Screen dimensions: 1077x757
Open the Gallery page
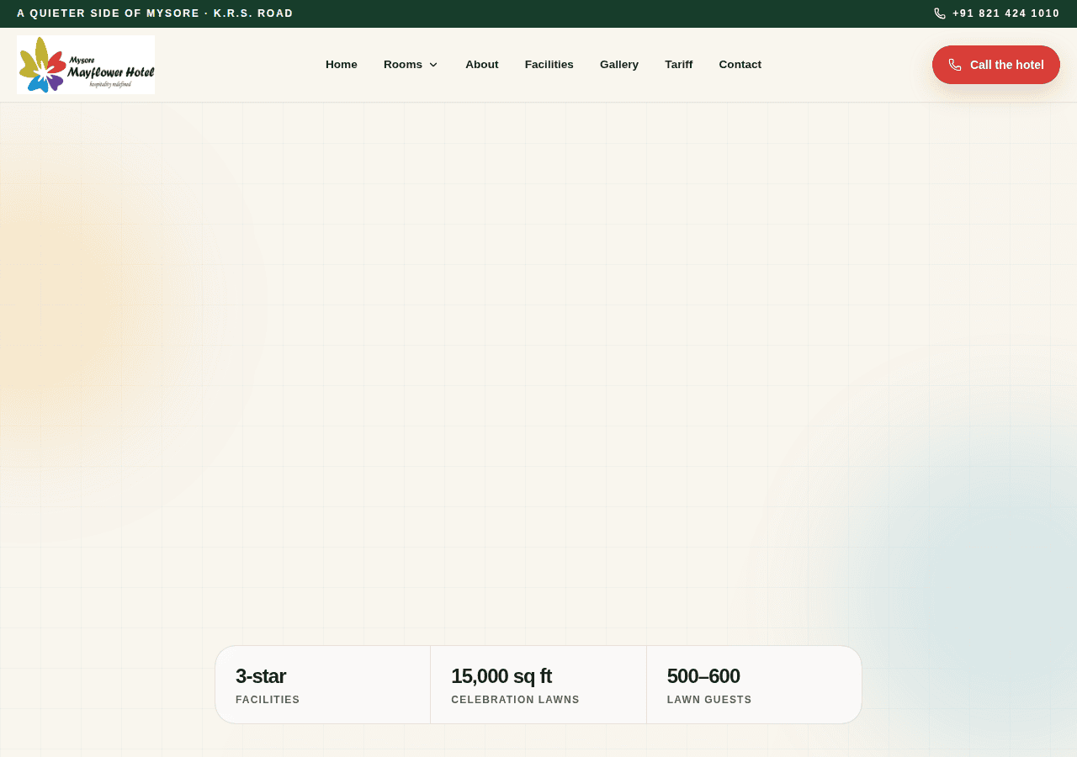point(619,65)
